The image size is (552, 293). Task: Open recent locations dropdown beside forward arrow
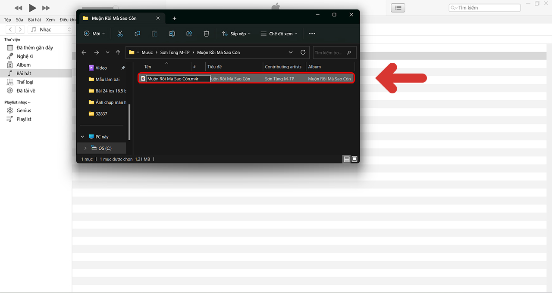(107, 52)
